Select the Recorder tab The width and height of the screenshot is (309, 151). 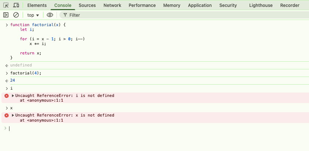coord(290,5)
